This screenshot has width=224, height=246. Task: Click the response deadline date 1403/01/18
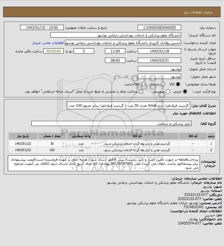pyautogui.click(x=159, y=51)
